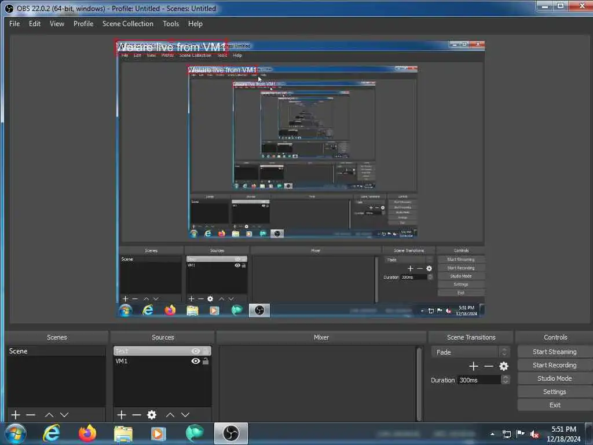Open Windows Media Player from taskbar

(x=159, y=433)
